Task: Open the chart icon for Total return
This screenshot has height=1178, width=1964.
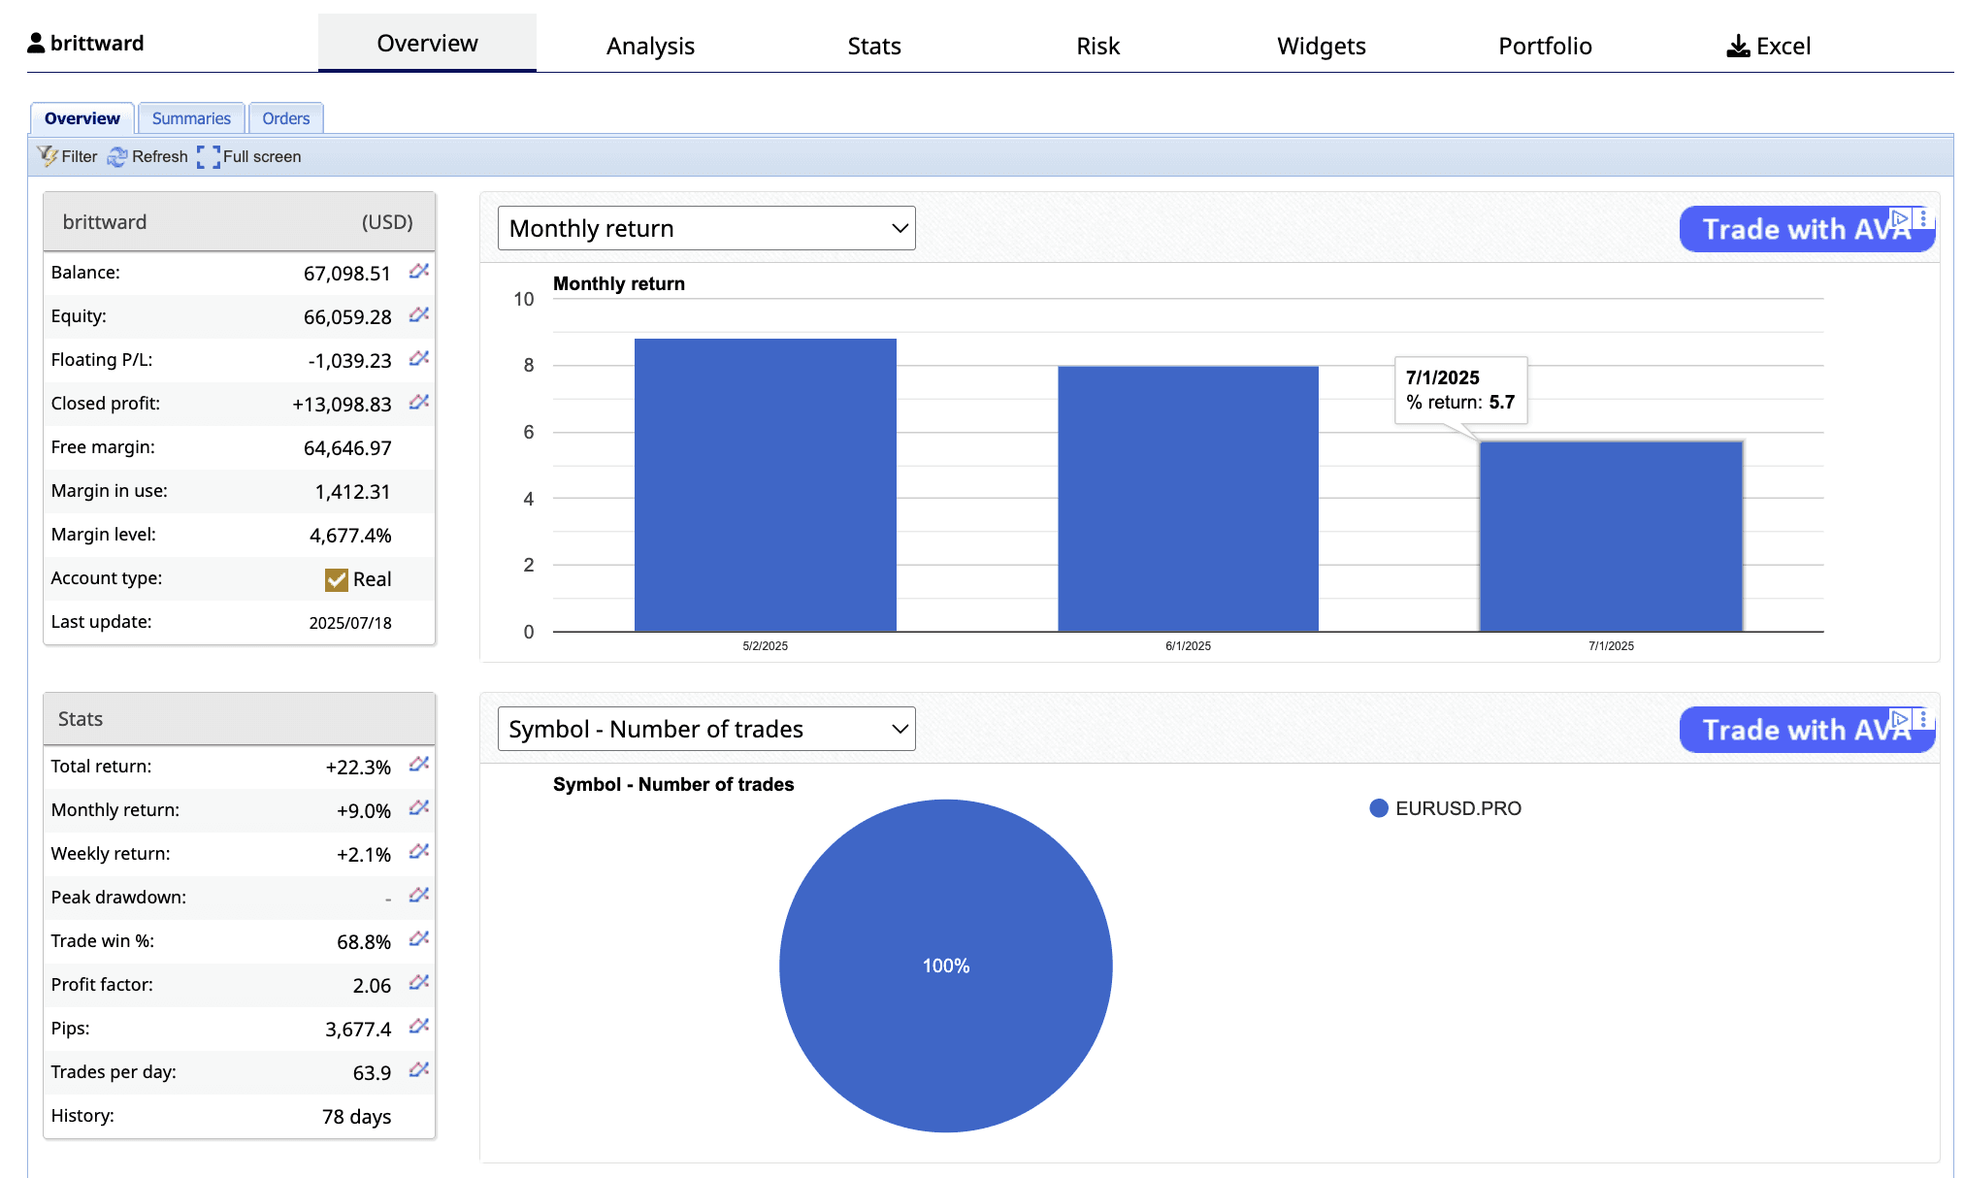Action: tap(419, 765)
